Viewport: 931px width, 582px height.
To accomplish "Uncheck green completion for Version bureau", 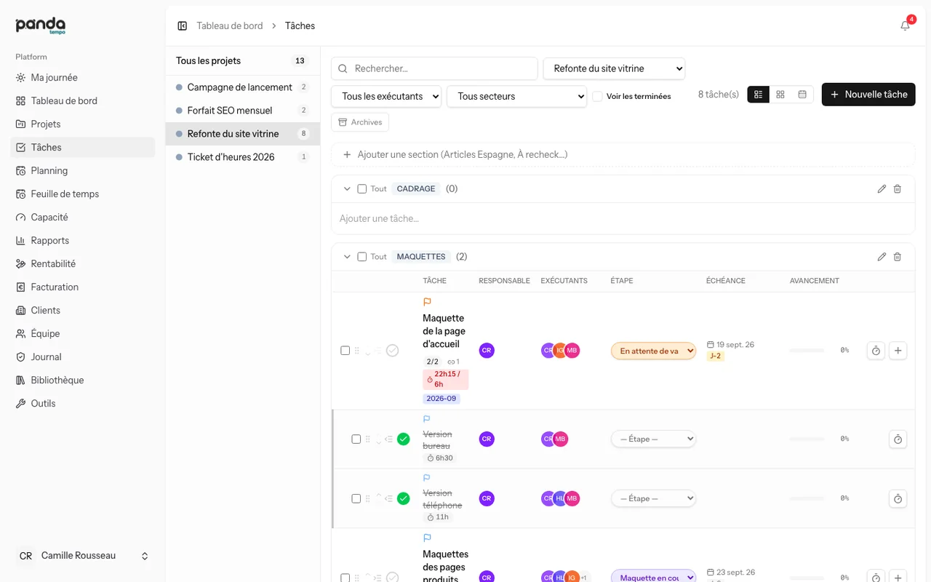I will point(404,439).
